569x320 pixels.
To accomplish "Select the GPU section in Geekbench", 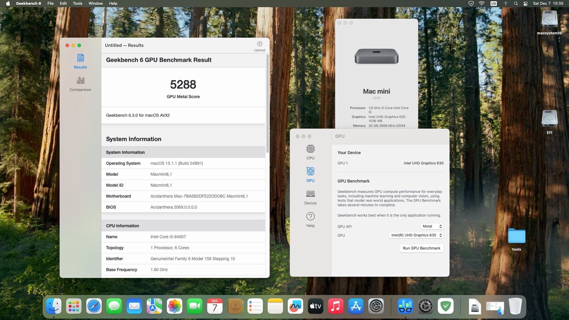I will pyautogui.click(x=310, y=175).
